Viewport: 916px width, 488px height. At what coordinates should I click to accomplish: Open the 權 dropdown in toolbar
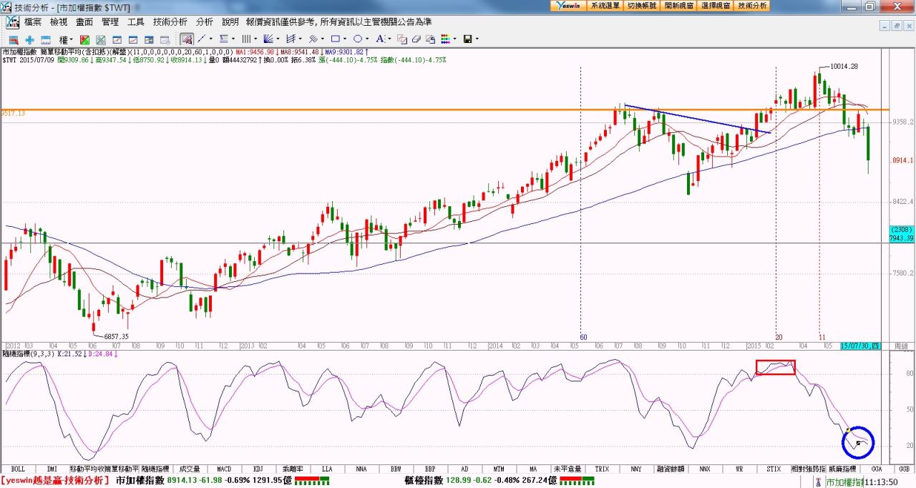pyautogui.click(x=65, y=39)
